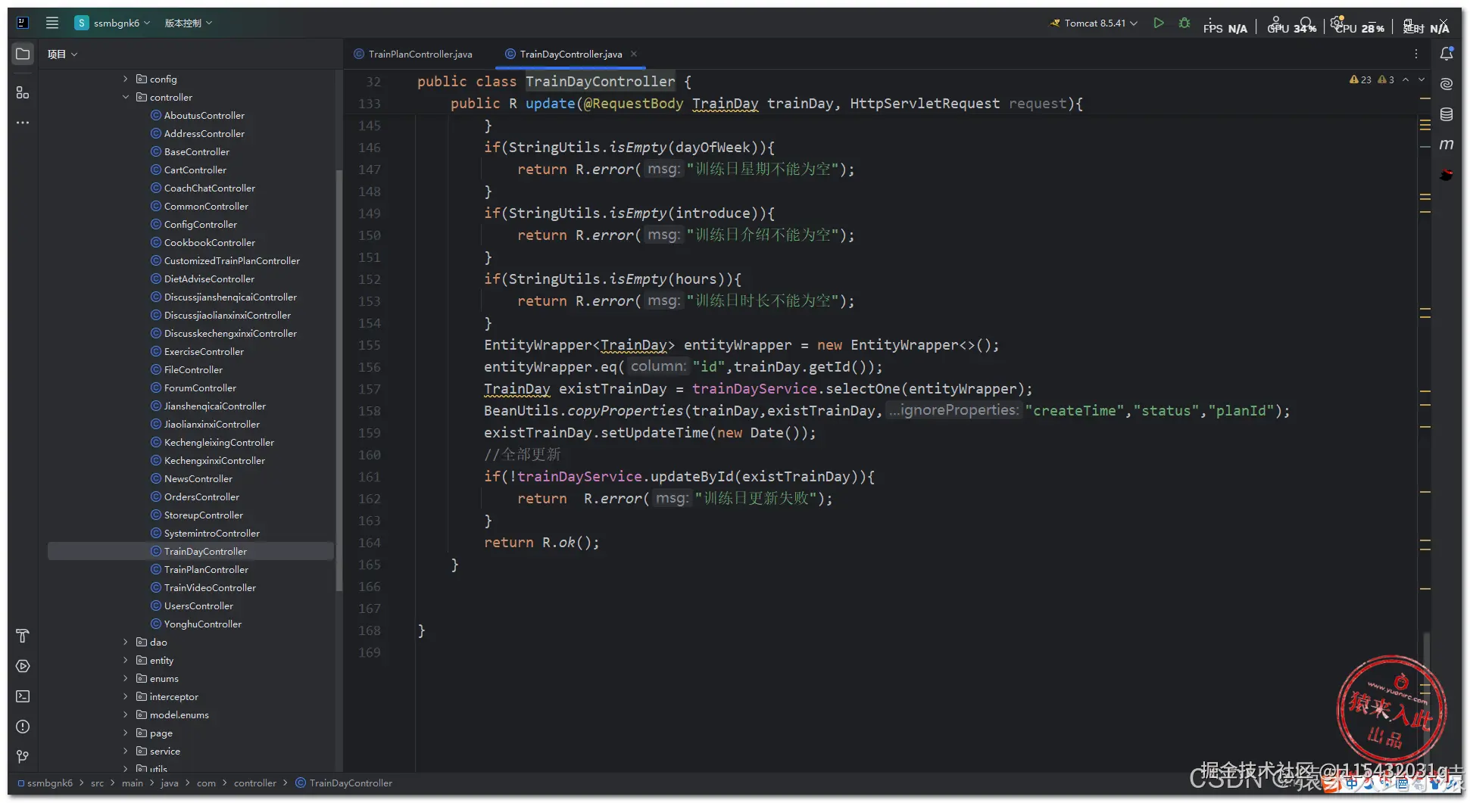Viewport: 1470px width, 803px height.
Task: Open the AI Assistant swirl panel
Action: point(1447,84)
